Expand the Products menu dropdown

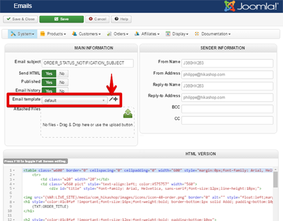pos(53,34)
